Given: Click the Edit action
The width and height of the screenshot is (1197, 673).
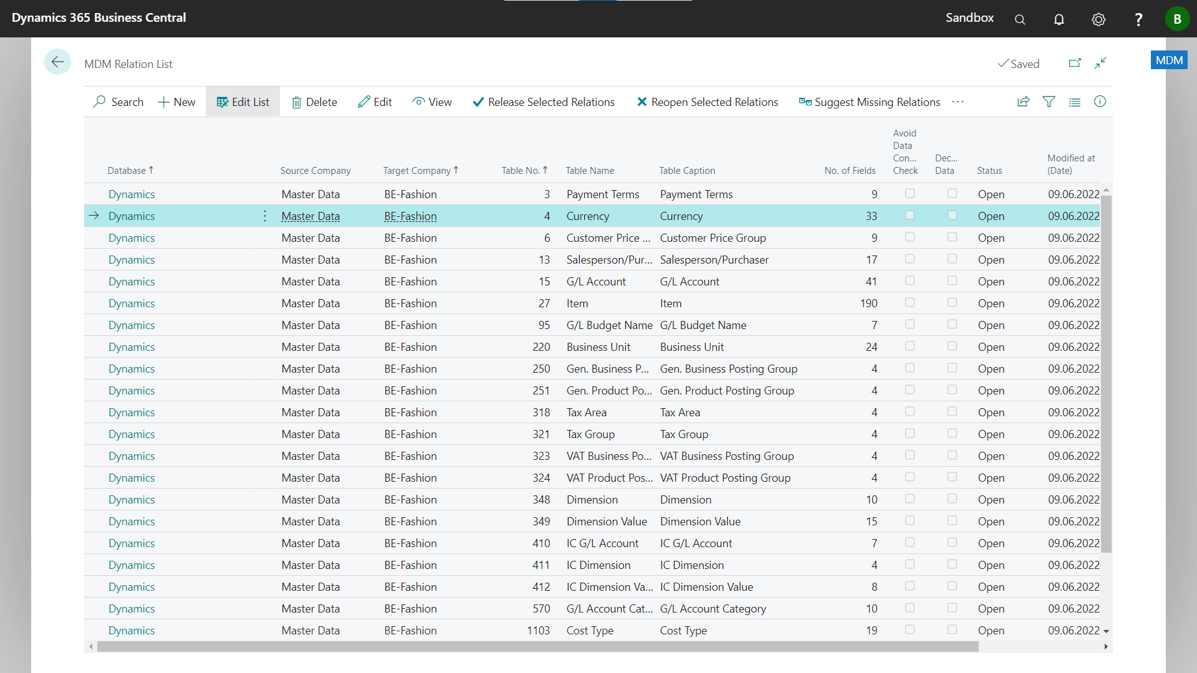Looking at the screenshot, I should pyautogui.click(x=375, y=102).
